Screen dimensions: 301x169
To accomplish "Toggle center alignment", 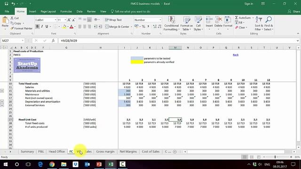I will (x=85, y=27).
